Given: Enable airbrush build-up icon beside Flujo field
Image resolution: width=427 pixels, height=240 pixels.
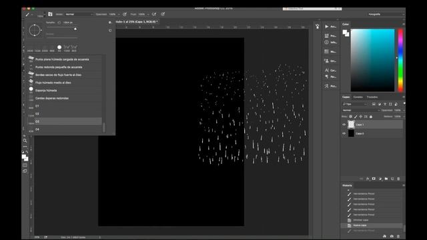Looking at the screenshot, I should 154,14.
